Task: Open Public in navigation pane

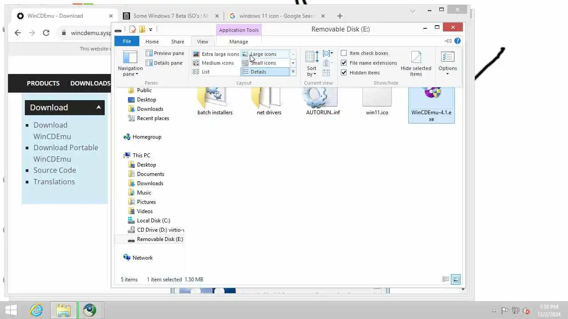Action: pos(144,90)
